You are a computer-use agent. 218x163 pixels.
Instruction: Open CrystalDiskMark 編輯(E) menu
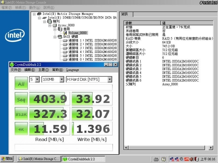point(30,70)
